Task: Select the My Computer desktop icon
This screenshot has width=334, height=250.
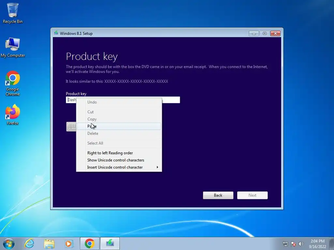Action: 13,48
